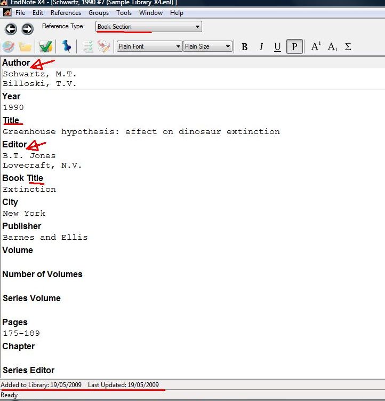Toggle the Plain text P button
The height and width of the screenshot is (401, 385).
(294, 46)
